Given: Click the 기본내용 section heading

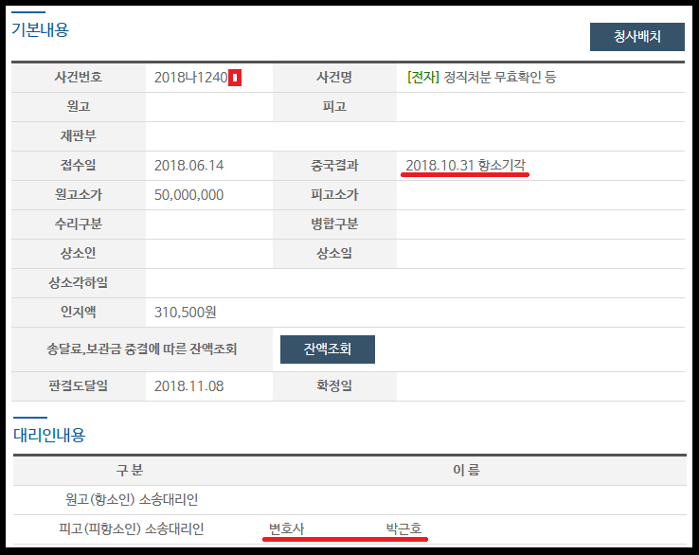Looking at the screenshot, I should click(x=40, y=29).
